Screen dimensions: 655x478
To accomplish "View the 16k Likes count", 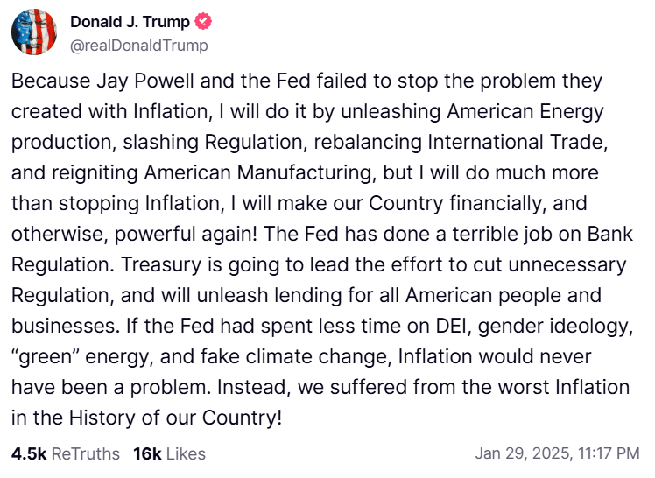I will point(169,453).
